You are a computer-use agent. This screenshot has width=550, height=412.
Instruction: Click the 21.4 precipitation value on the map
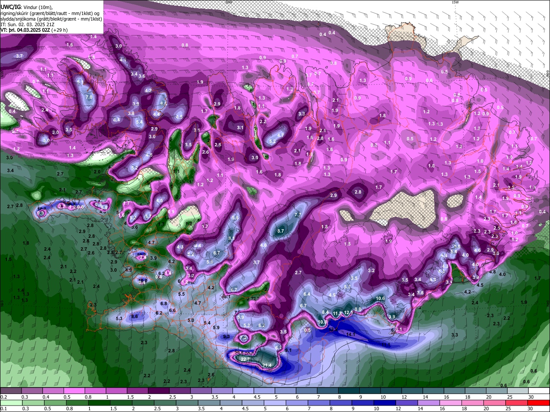tap(267, 365)
